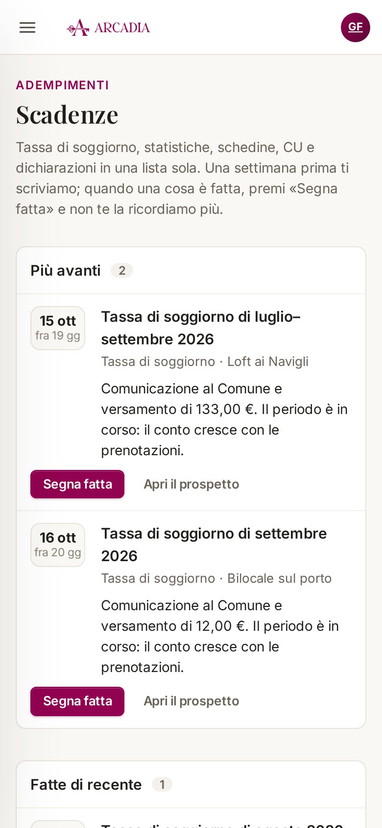Open prospetto for Loft ai Navigli
Screen dimensions: 382x828
pyautogui.click(x=191, y=484)
